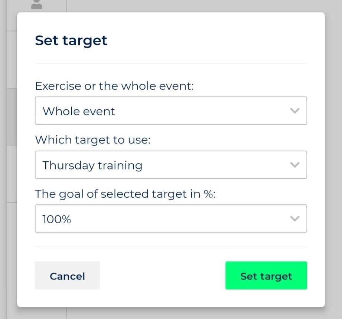
Task: Click the Thursday training value text
Action: tap(92, 165)
